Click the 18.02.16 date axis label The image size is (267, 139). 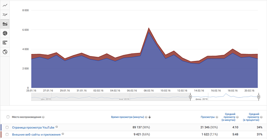coord(233,91)
